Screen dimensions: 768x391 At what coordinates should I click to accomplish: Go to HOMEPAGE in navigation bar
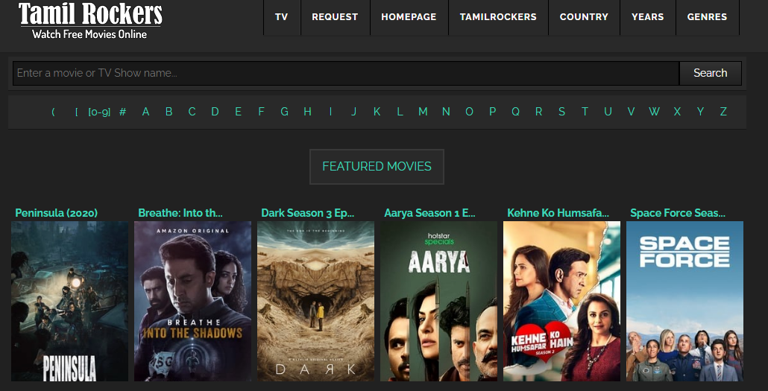pos(409,17)
